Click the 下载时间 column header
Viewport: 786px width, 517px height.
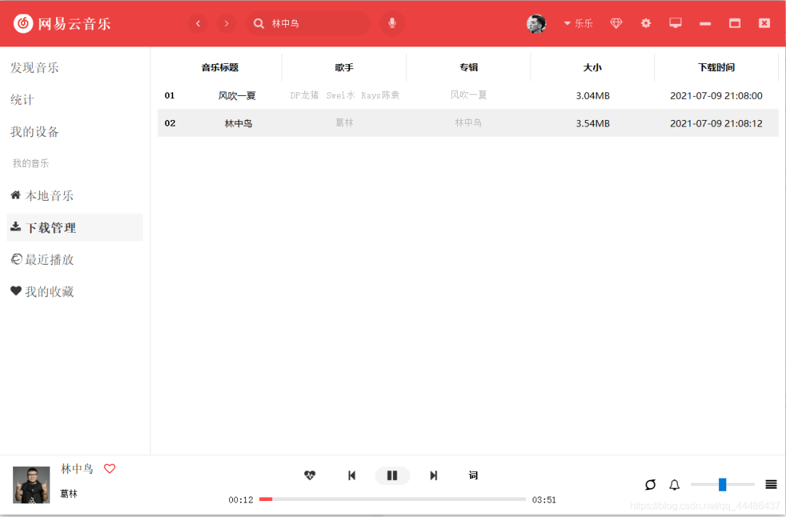tap(716, 68)
